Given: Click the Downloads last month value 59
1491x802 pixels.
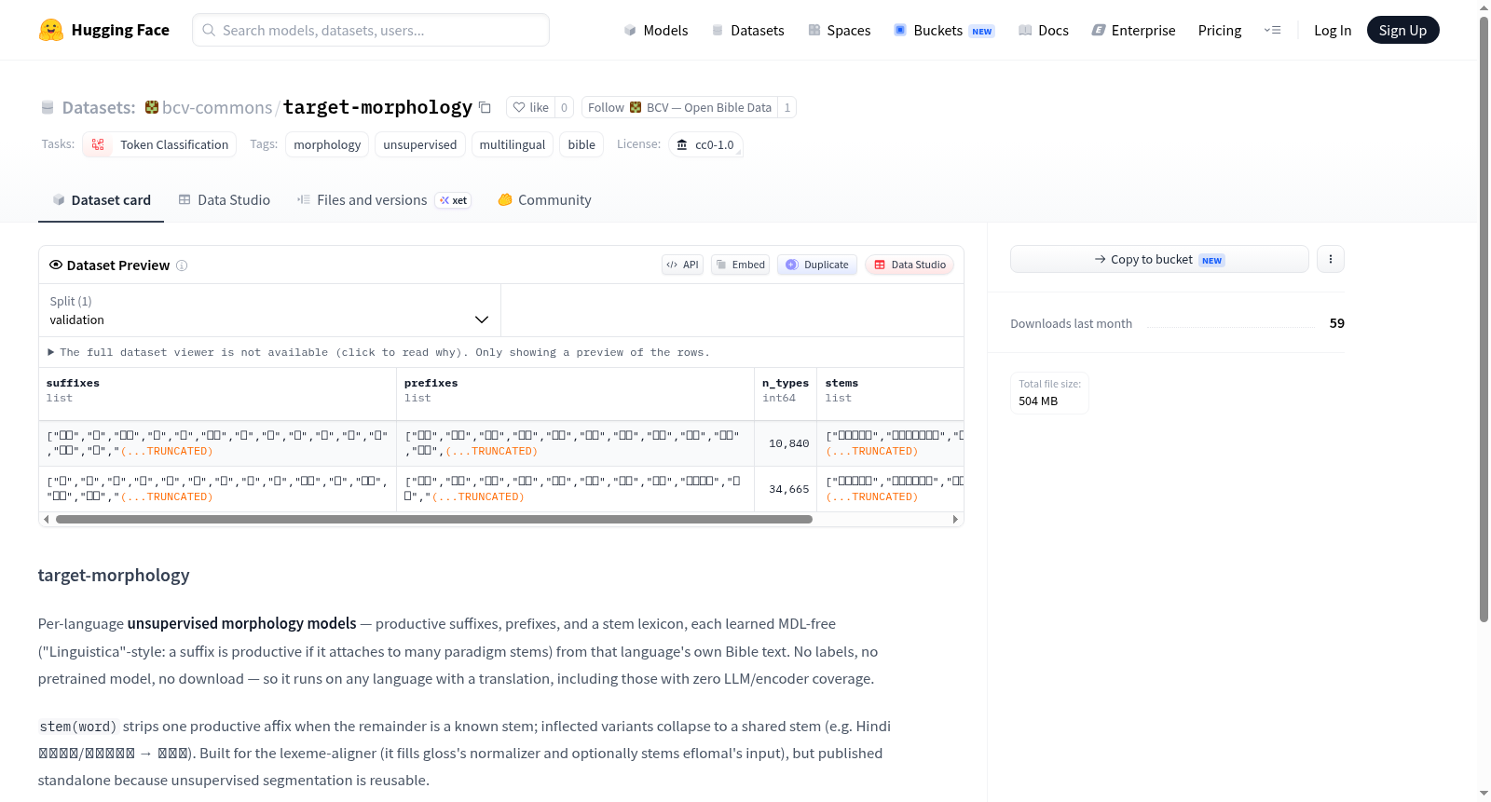Looking at the screenshot, I should [x=1337, y=323].
